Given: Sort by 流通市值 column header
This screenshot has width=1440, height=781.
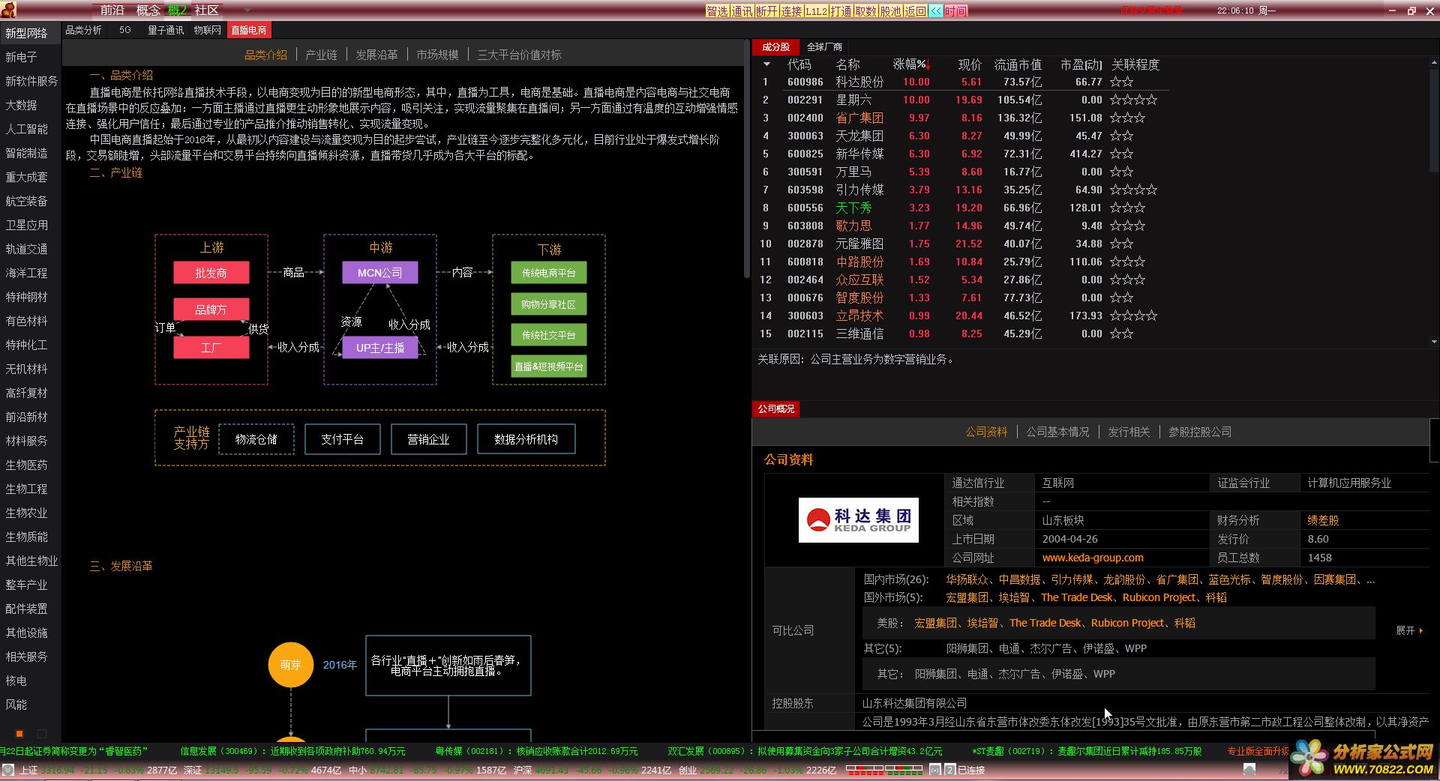Looking at the screenshot, I should point(1018,64).
